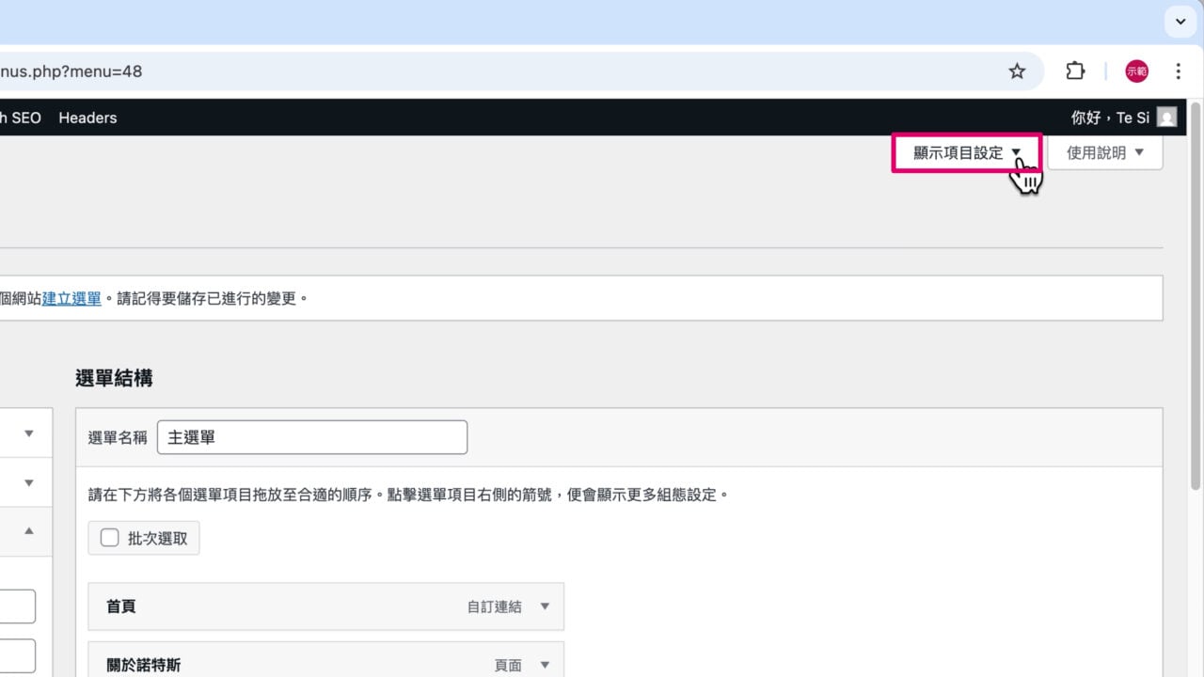Expand the 顯示項目設定 panel
The width and height of the screenshot is (1204, 677).
[x=967, y=153]
